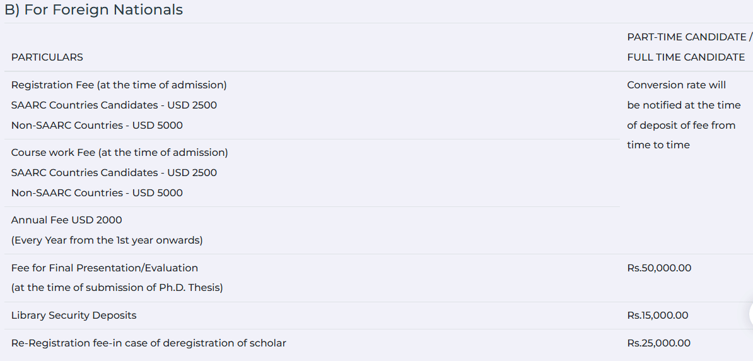Click SAARC USD 2500 line under Registration Fee
753x361 pixels.
click(114, 105)
